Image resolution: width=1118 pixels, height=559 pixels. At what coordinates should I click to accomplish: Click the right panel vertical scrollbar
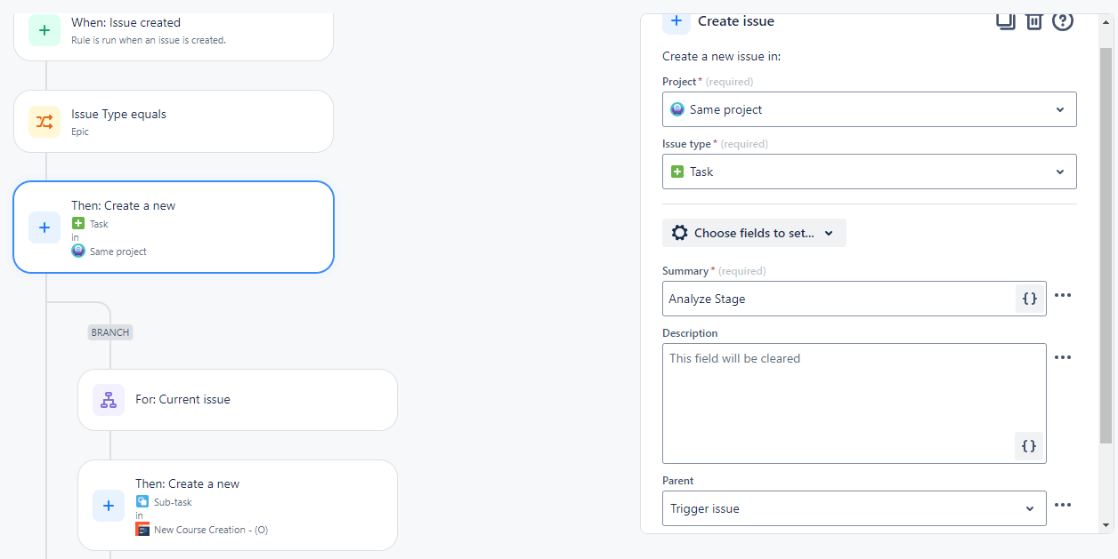coord(1106,245)
